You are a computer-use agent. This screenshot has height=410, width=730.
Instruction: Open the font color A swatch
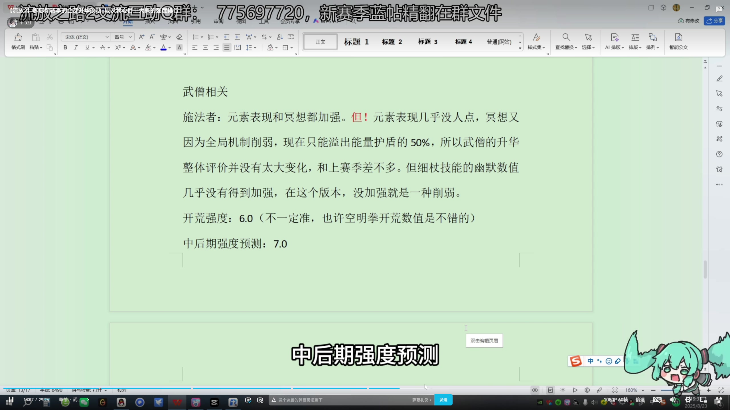click(163, 48)
